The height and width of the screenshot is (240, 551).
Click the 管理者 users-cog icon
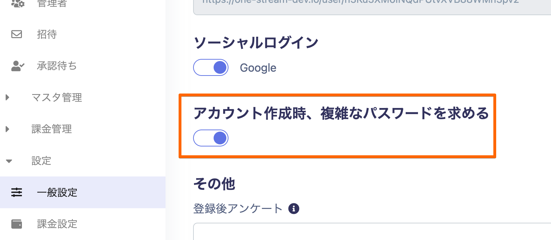[17, 4]
